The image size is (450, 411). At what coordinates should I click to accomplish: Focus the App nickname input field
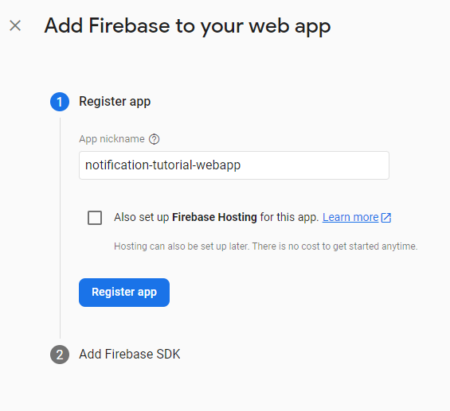(234, 165)
